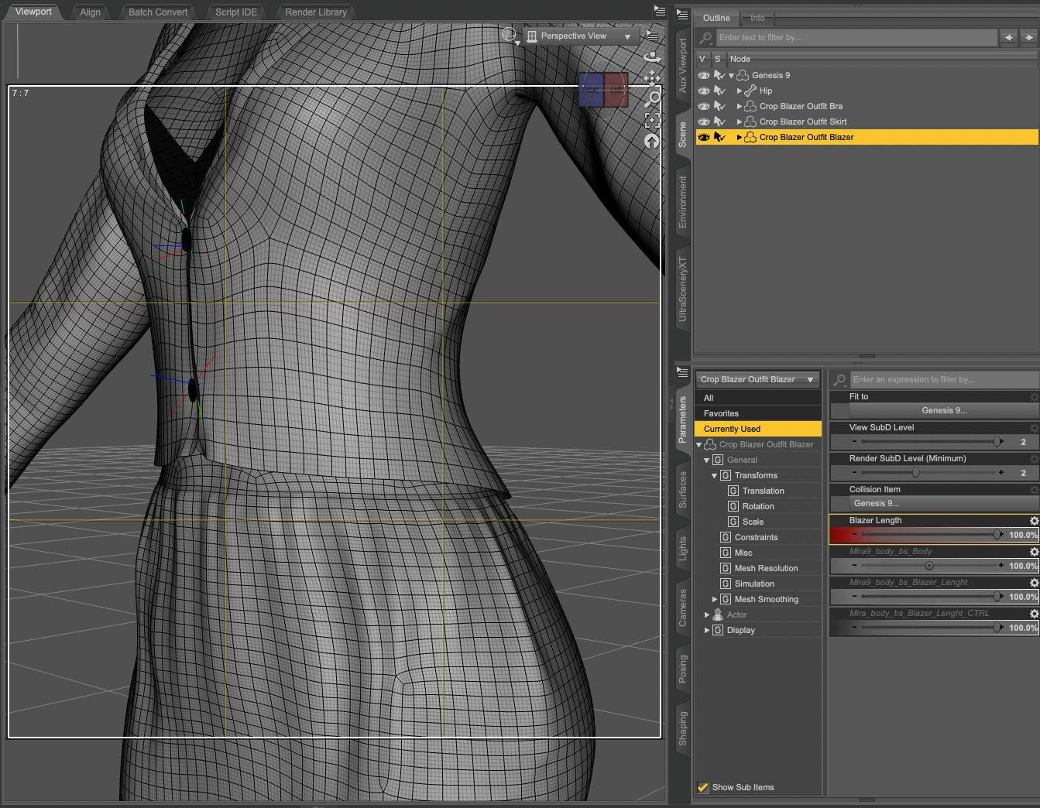Switch to the Info tab in Scene pane
Viewport: 1040px width, 808px height.
[x=757, y=18]
